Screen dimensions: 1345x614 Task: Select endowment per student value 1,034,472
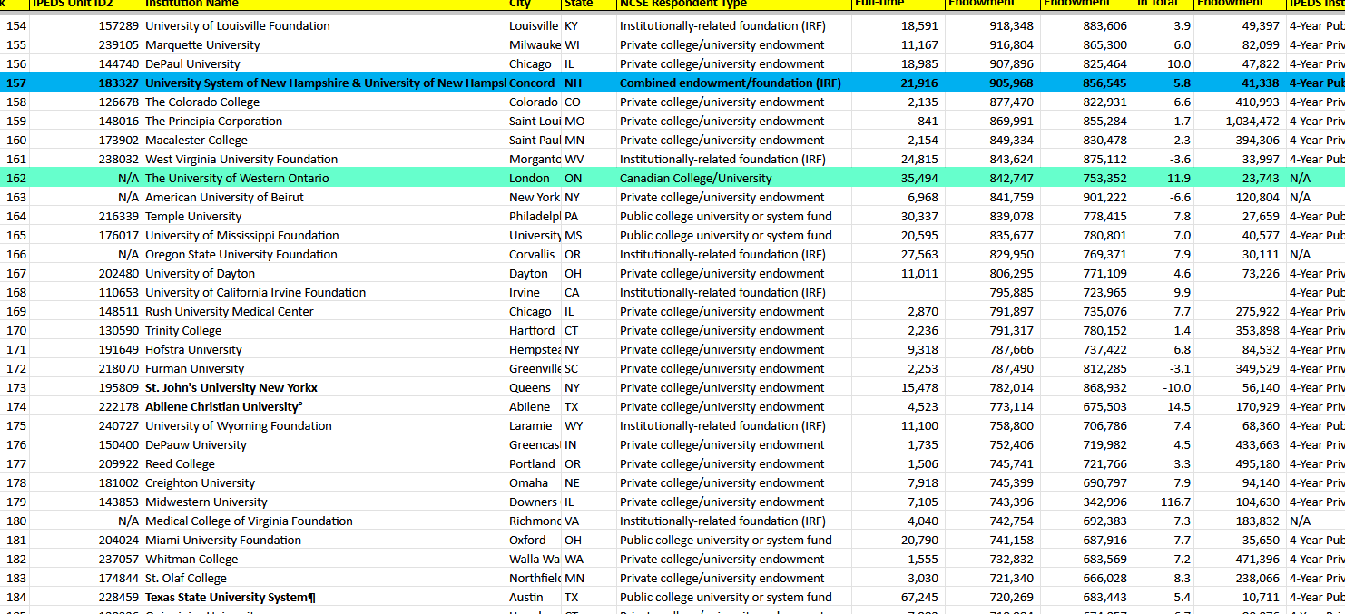pos(1239,122)
